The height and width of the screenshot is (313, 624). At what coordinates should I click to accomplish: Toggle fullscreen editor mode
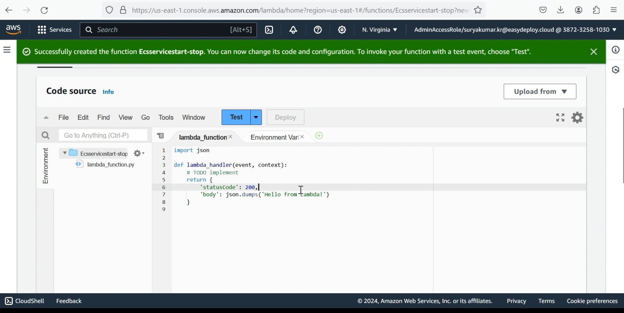tap(560, 118)
